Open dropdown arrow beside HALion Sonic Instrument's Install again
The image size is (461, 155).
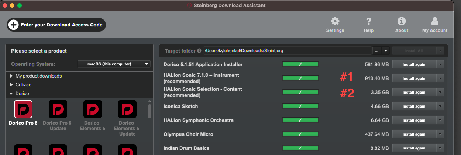click(x=440, y=78)
